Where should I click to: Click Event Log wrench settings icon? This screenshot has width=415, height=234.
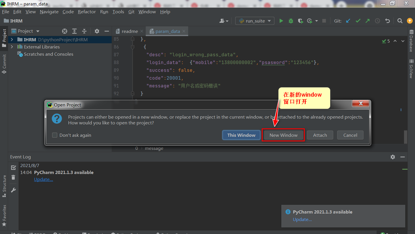[x=13, y=190]
